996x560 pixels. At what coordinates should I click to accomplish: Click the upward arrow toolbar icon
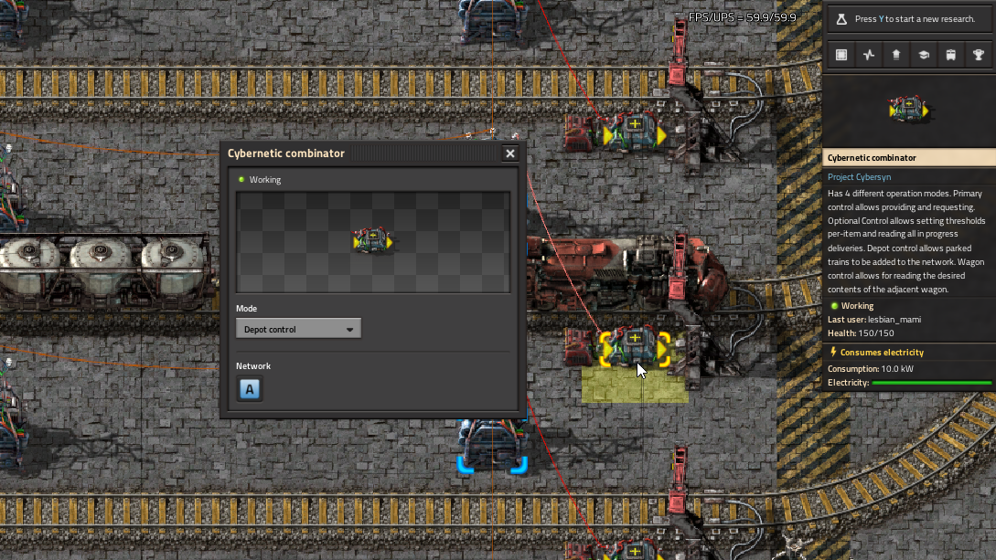[896, 55]
